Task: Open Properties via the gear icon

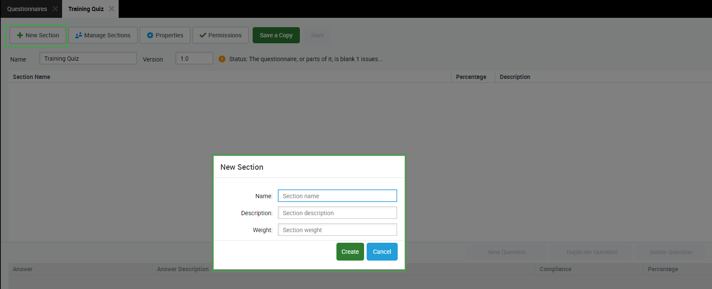Action: click(x=150, y=35)
